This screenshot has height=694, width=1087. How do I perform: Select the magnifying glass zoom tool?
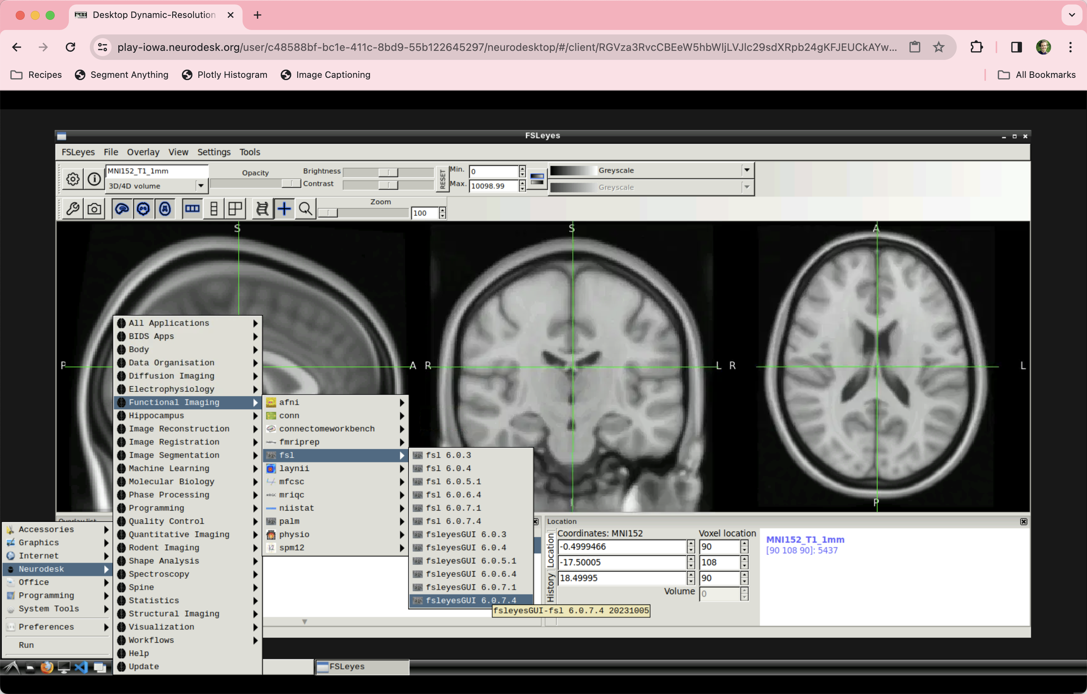[305, 209]
